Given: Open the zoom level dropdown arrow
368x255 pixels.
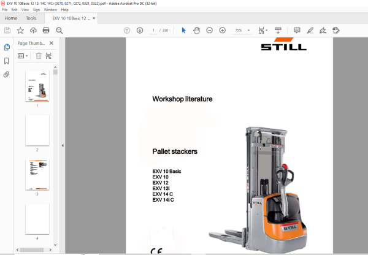Looking at the screenshot, I should click(x=248, y=30).
